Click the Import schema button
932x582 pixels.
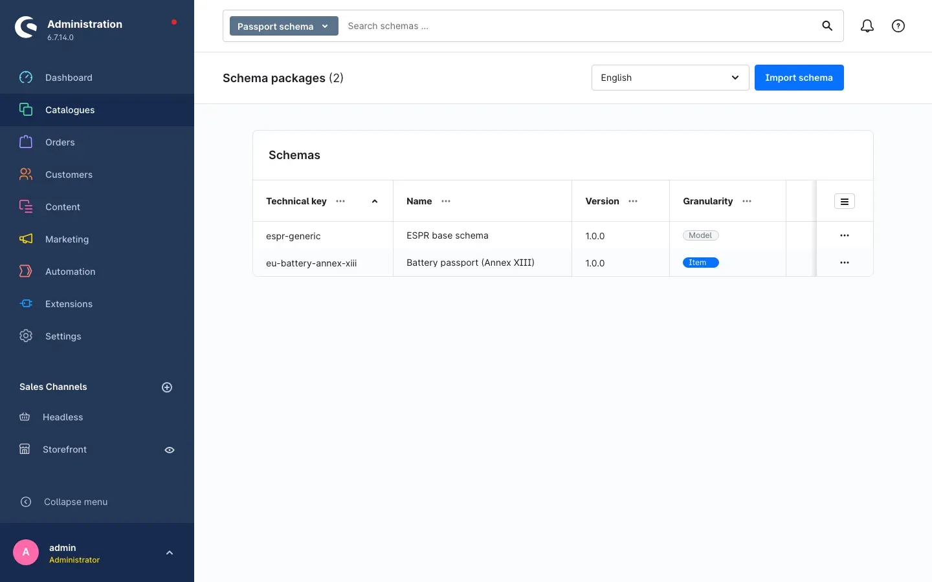pos(799,78)
